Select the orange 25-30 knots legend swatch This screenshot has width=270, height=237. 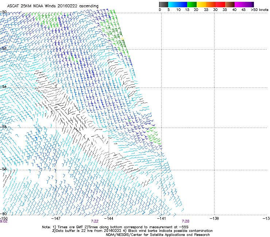point(211,4)
